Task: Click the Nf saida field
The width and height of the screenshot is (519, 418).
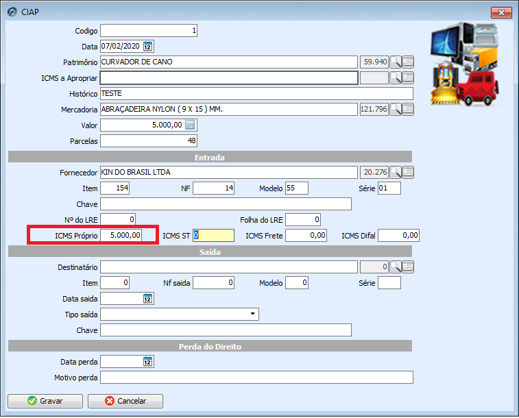Action: click(x=214, y=283)
